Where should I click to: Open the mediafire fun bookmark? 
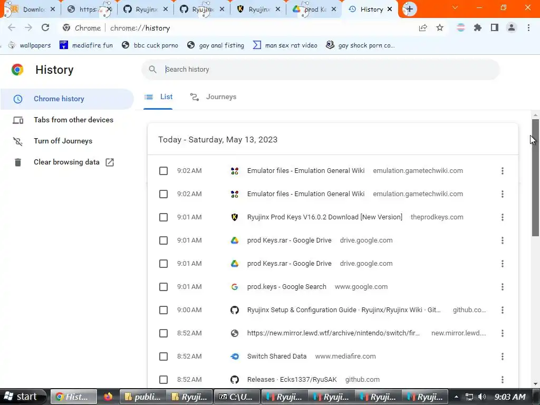86,45
